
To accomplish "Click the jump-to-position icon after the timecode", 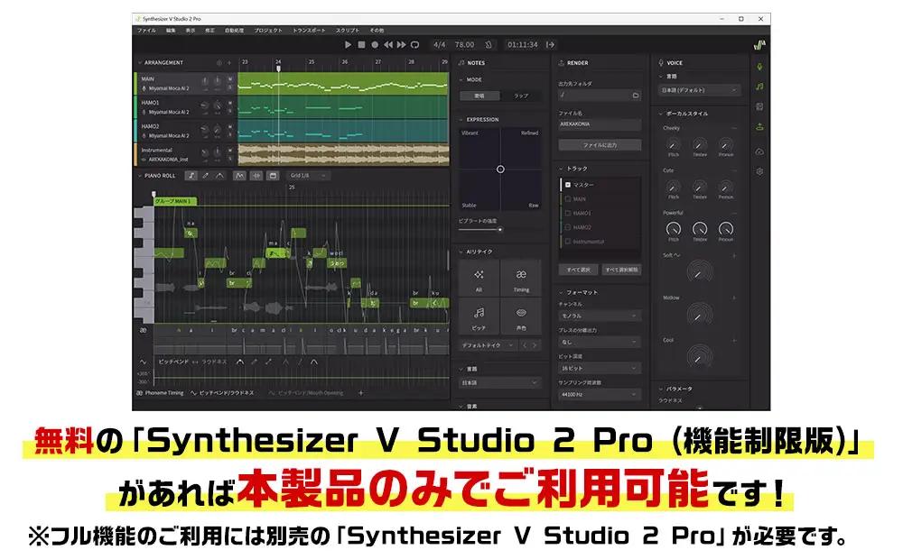I will (550, 44).
